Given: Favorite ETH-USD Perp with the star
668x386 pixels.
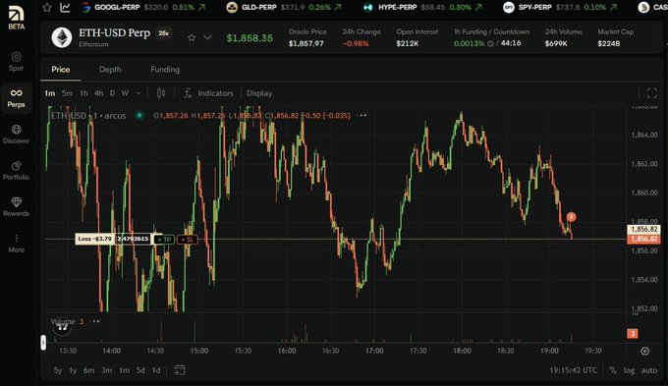Looking at the screenshot, I should point(192,37).
